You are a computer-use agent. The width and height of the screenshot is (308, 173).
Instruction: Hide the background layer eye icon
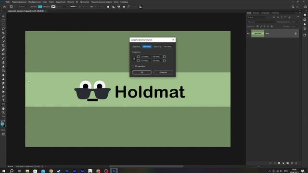tap(248, 34)
